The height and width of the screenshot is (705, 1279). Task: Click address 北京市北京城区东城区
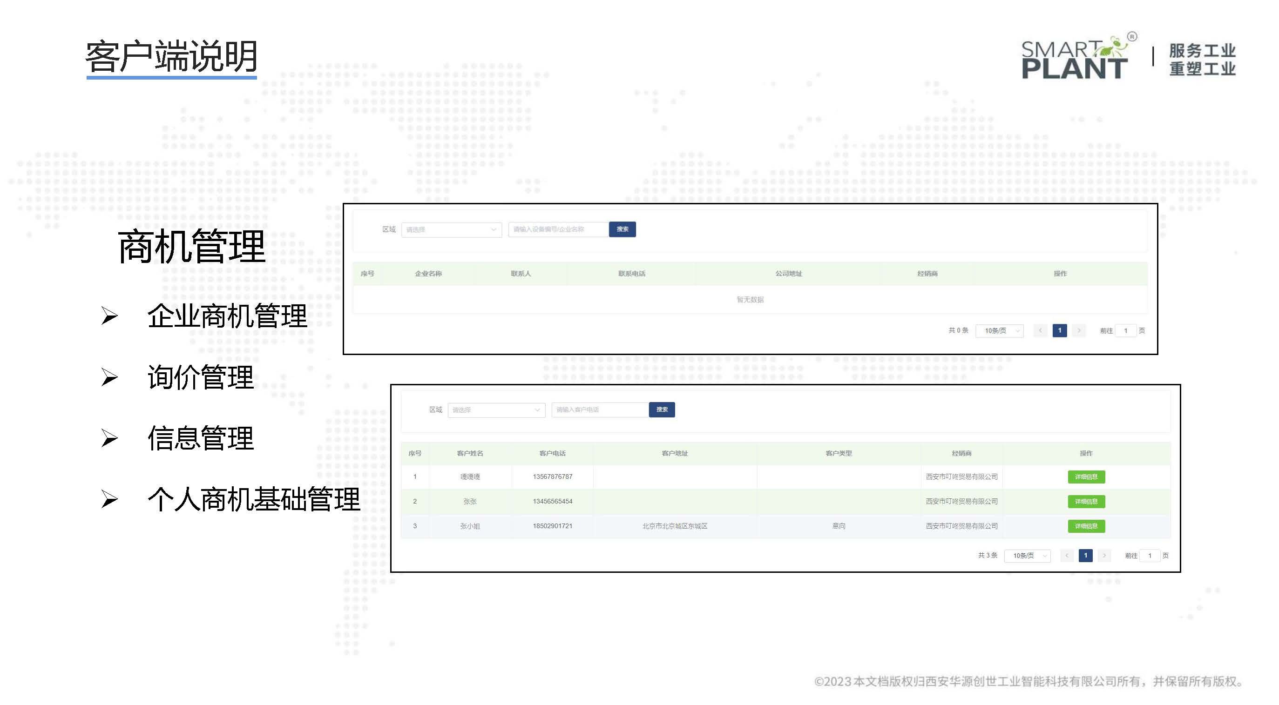pyautogui.click(x=675, y=526)
